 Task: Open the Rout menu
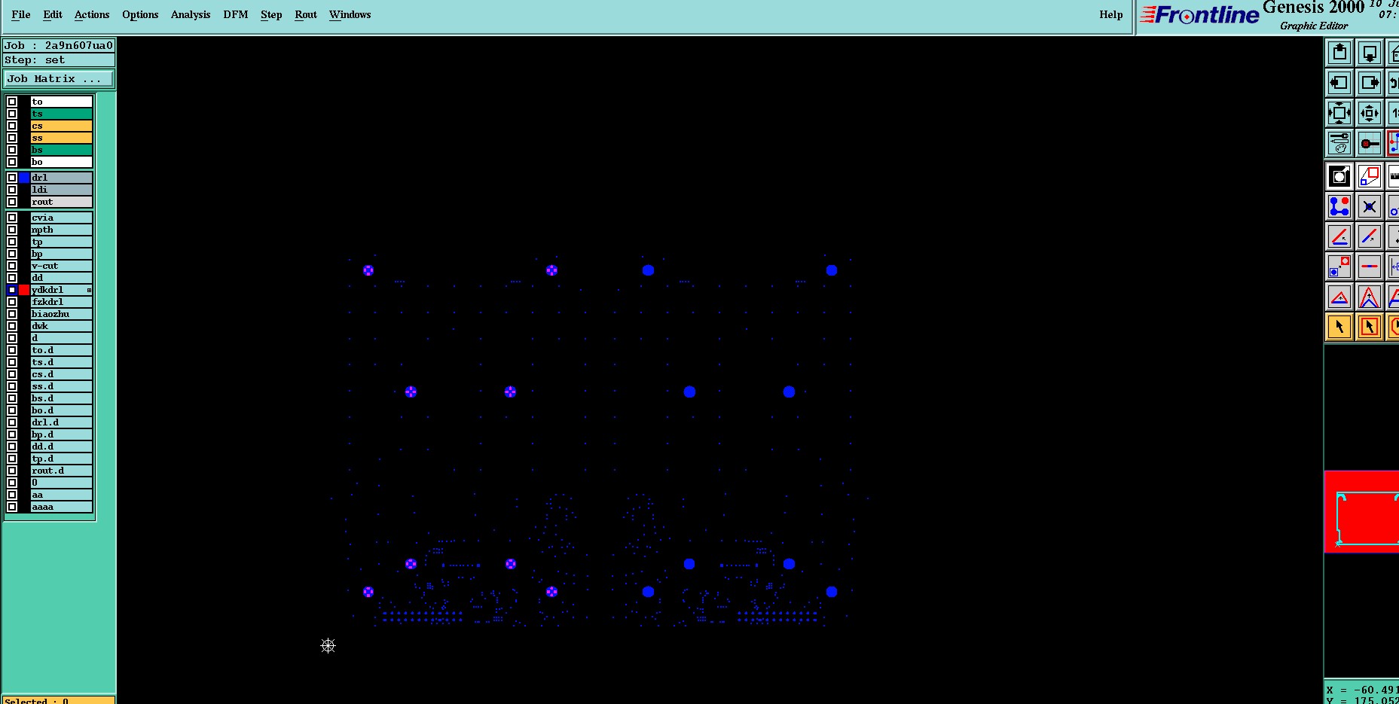(x=306, y=14)
